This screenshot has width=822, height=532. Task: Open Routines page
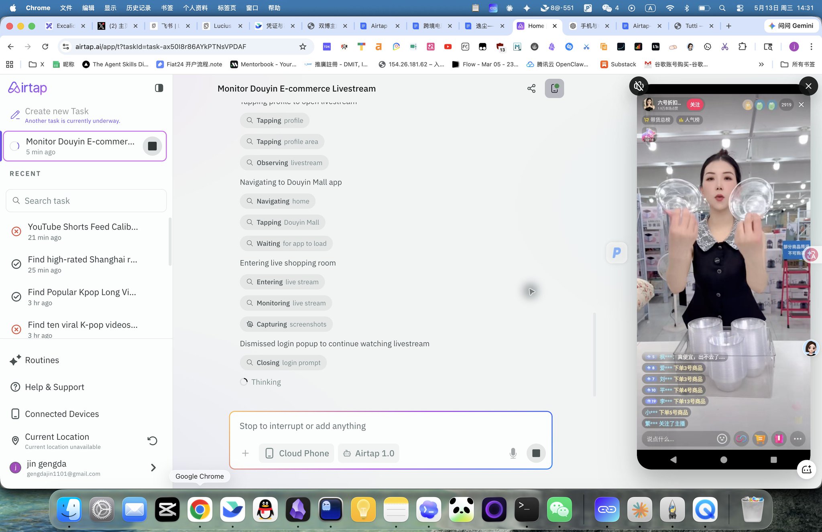pyautogui.click(x=42, y=360)
